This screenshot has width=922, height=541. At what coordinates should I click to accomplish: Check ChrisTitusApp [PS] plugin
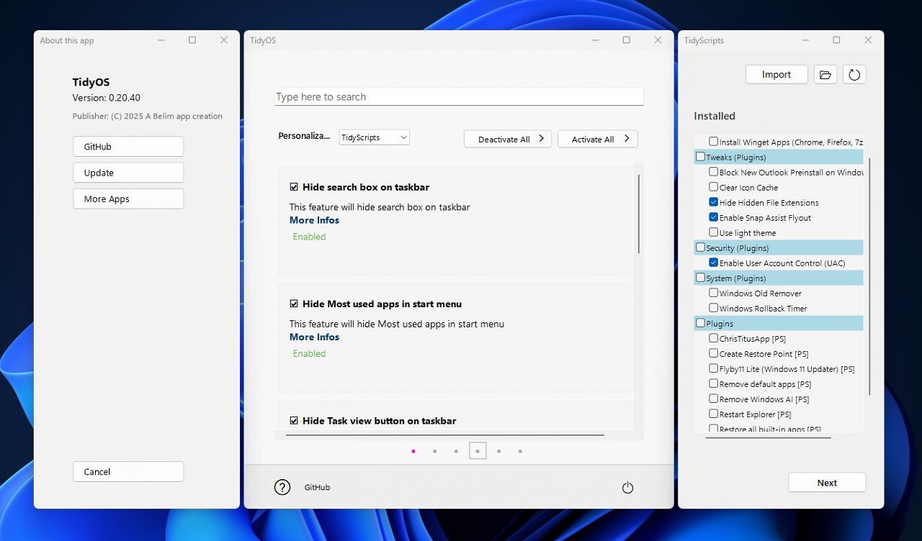coord(713,338)
